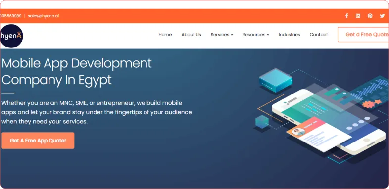Open the About Us page
This screenshot has width=389, height=189.
pyautogui.click(x=191, y=35)
